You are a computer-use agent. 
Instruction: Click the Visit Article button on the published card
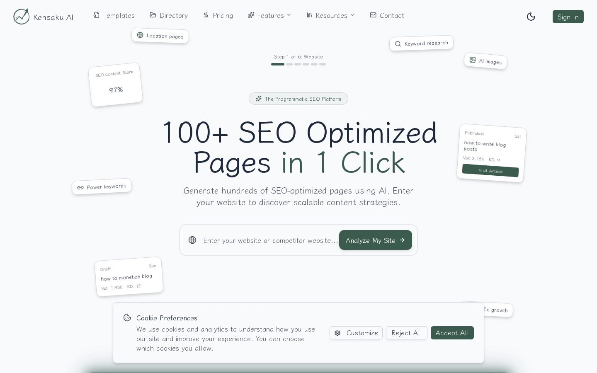490,170
